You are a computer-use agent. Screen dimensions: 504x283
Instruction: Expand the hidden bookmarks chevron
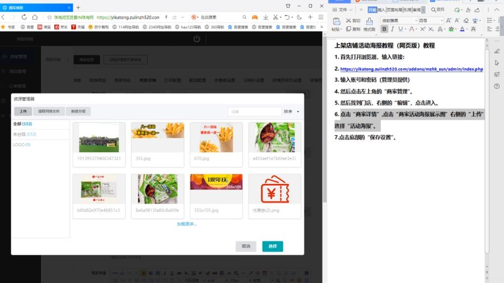pyautogui.click(x=321, y=27)
